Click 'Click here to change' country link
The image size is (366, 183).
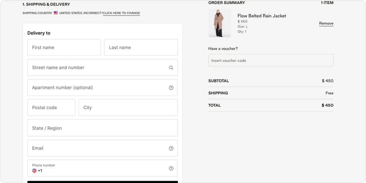pyautogui.click(x=121, y=13)
